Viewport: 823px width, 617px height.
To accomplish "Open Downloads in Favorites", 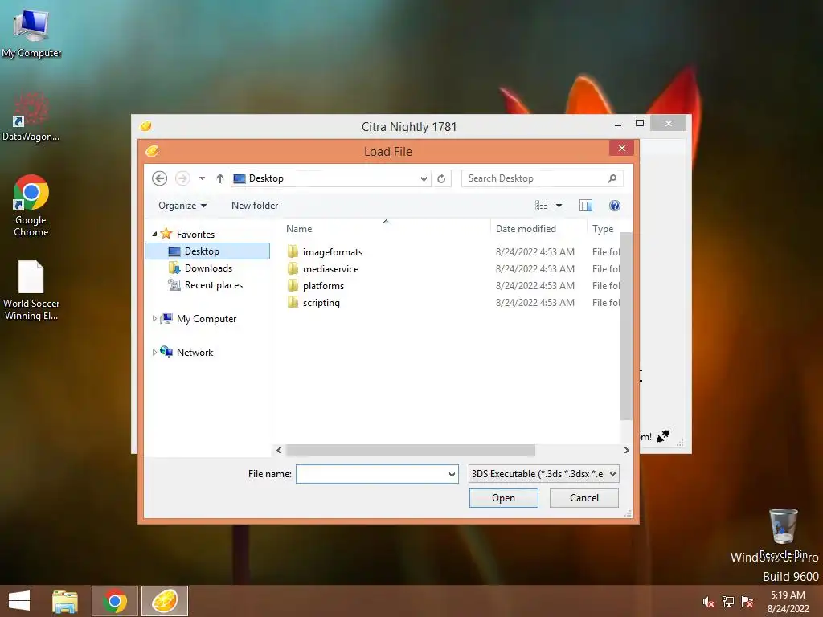I will tap(208, 268).
